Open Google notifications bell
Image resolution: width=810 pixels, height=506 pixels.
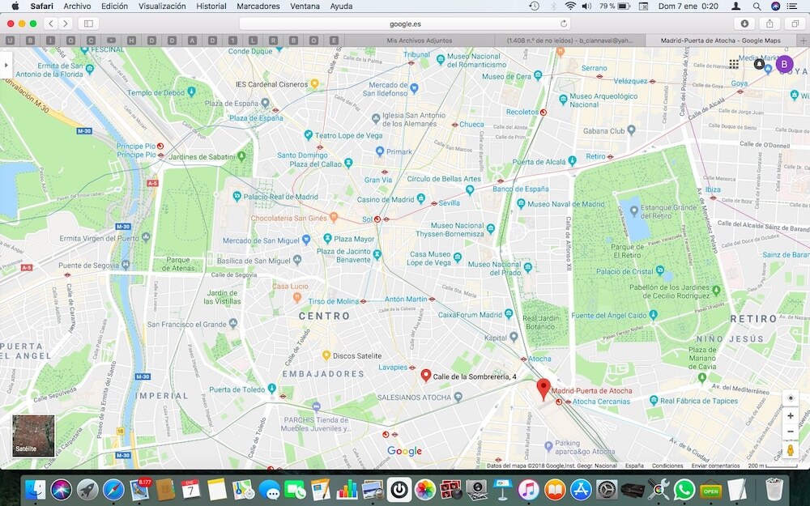pyautogui.click(x=759, y=64)
